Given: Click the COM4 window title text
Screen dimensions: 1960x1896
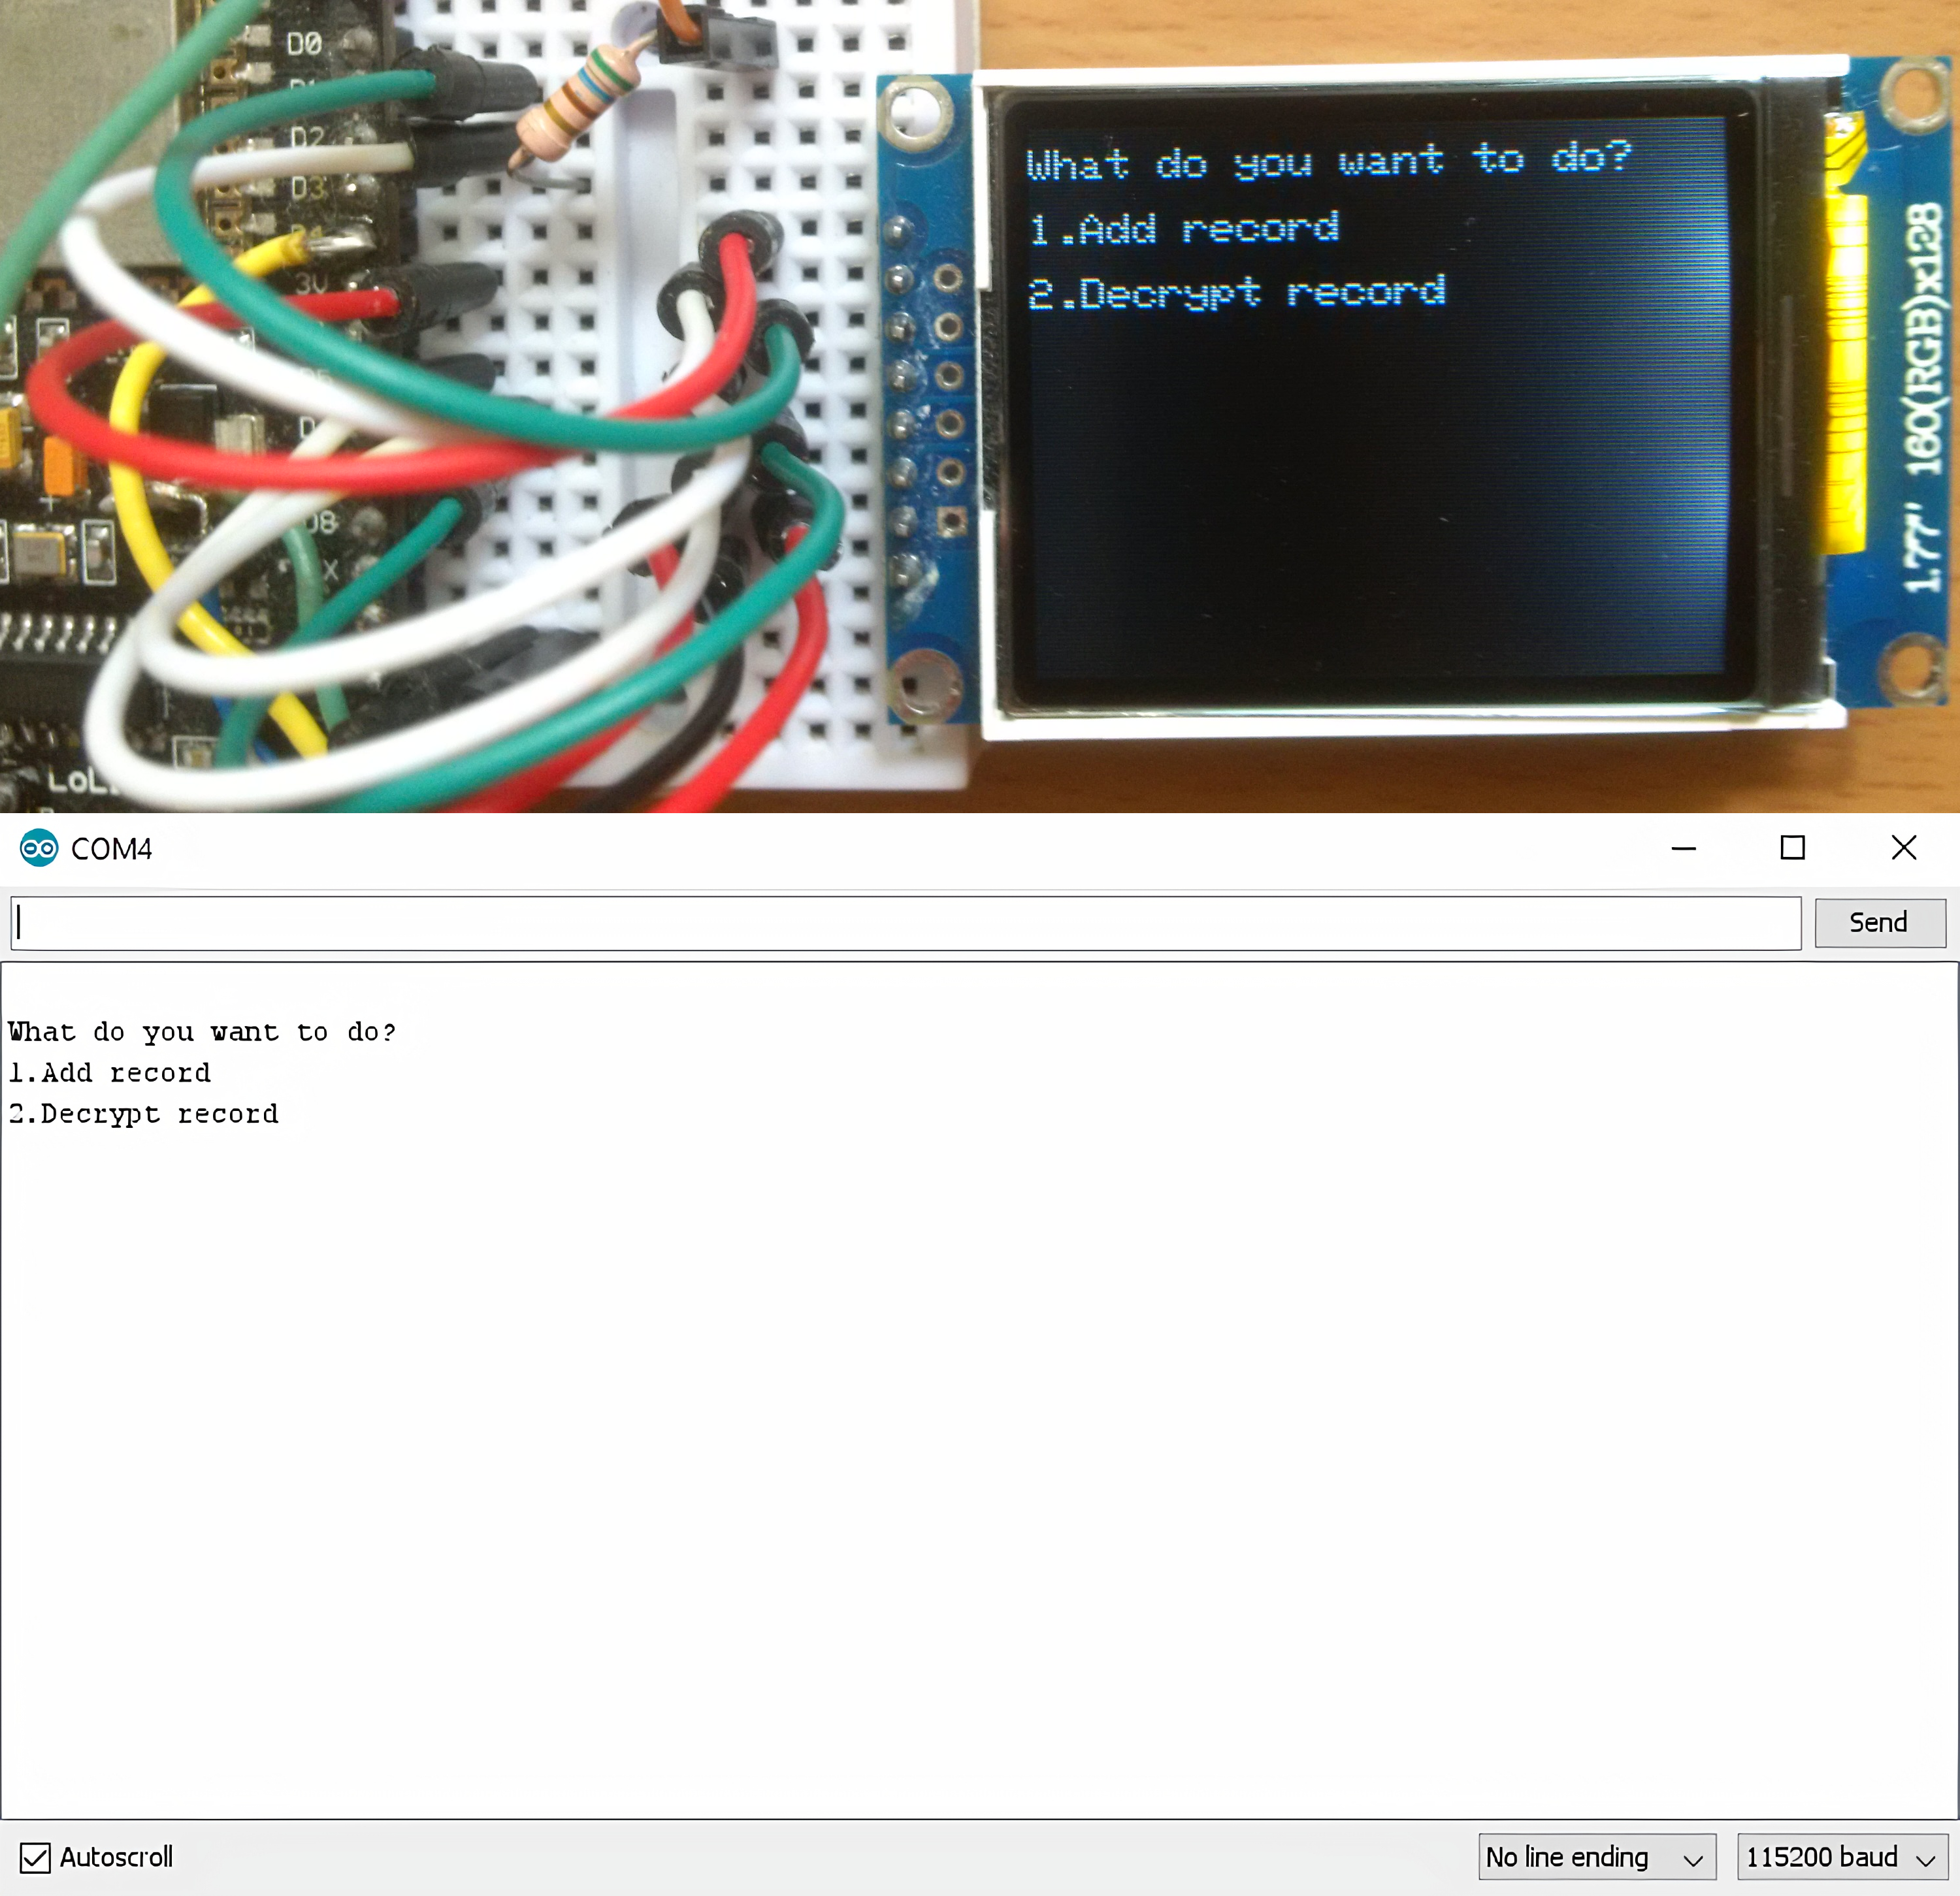Looking at the screenshot, I should [111, 848].
